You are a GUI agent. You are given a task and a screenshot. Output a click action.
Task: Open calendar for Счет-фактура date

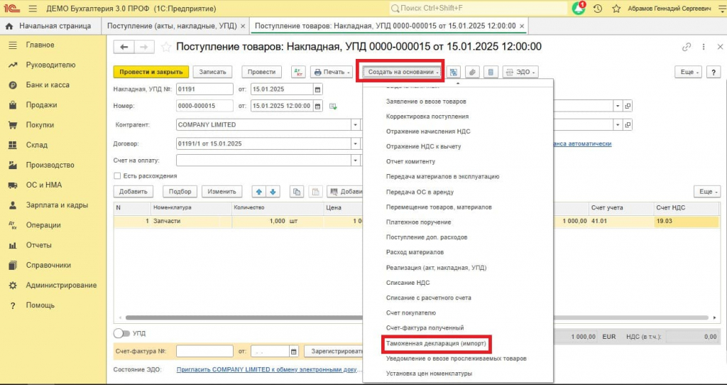coord(293,352)
